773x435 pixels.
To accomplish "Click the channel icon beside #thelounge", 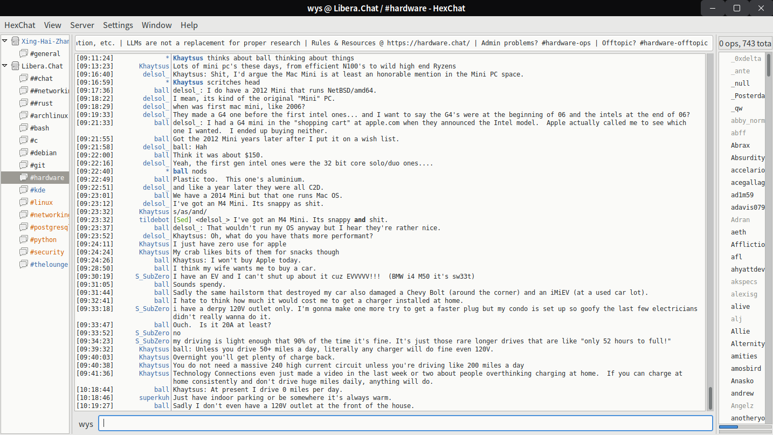I will coord(23,265).
